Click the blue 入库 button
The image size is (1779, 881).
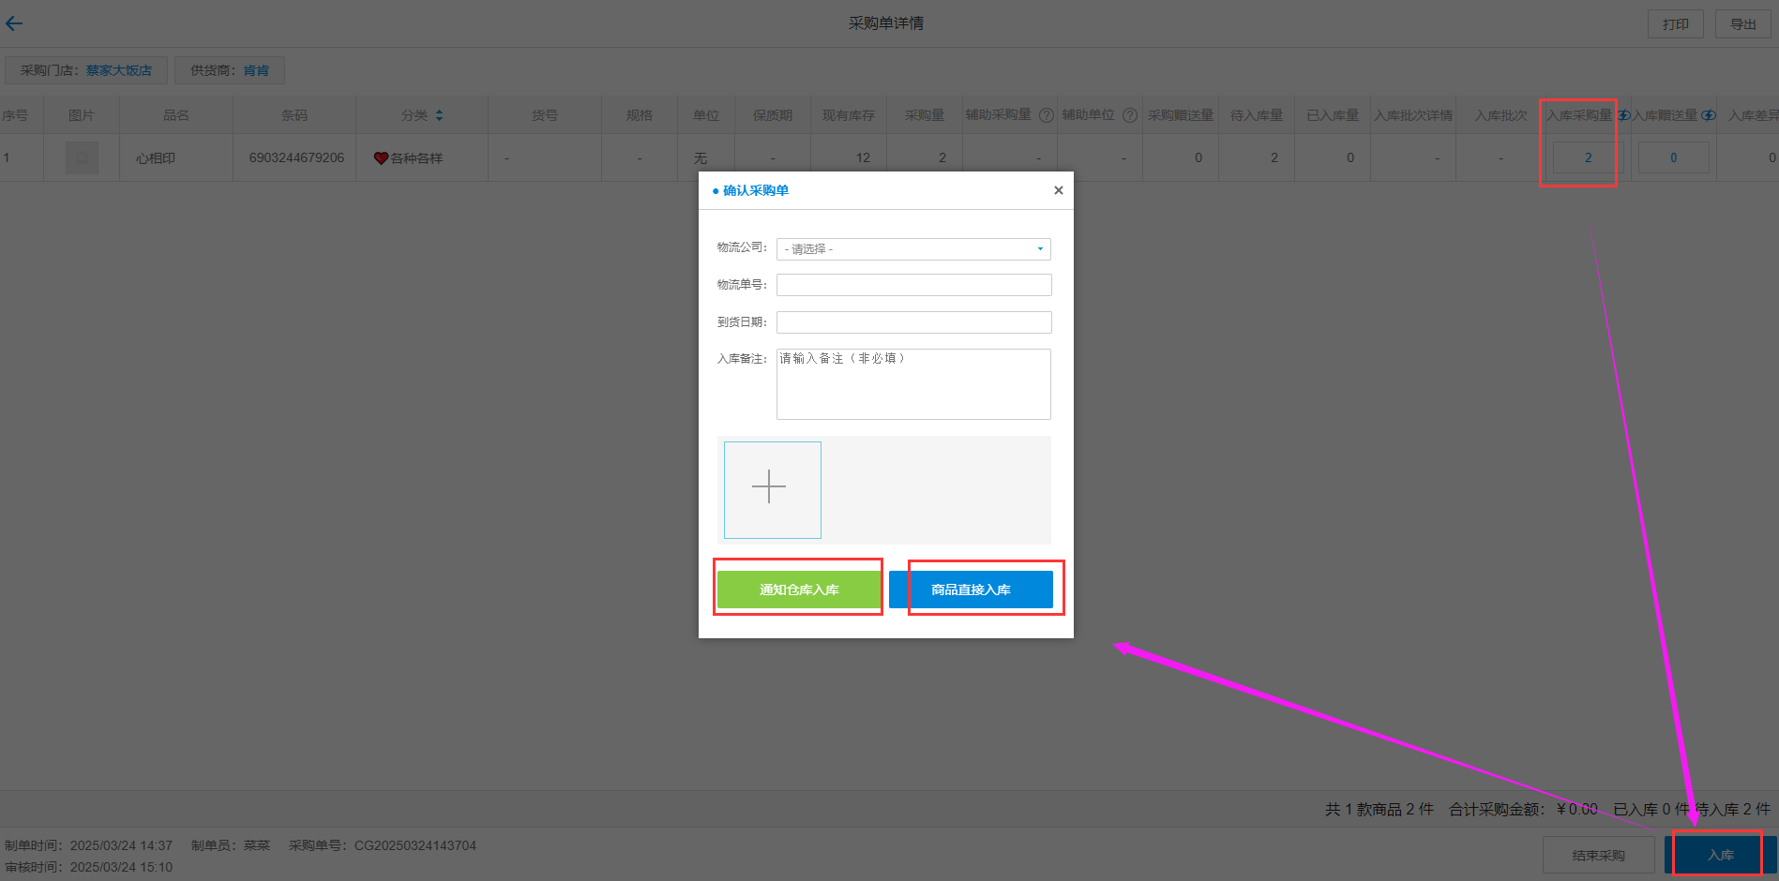(1720, 855)
